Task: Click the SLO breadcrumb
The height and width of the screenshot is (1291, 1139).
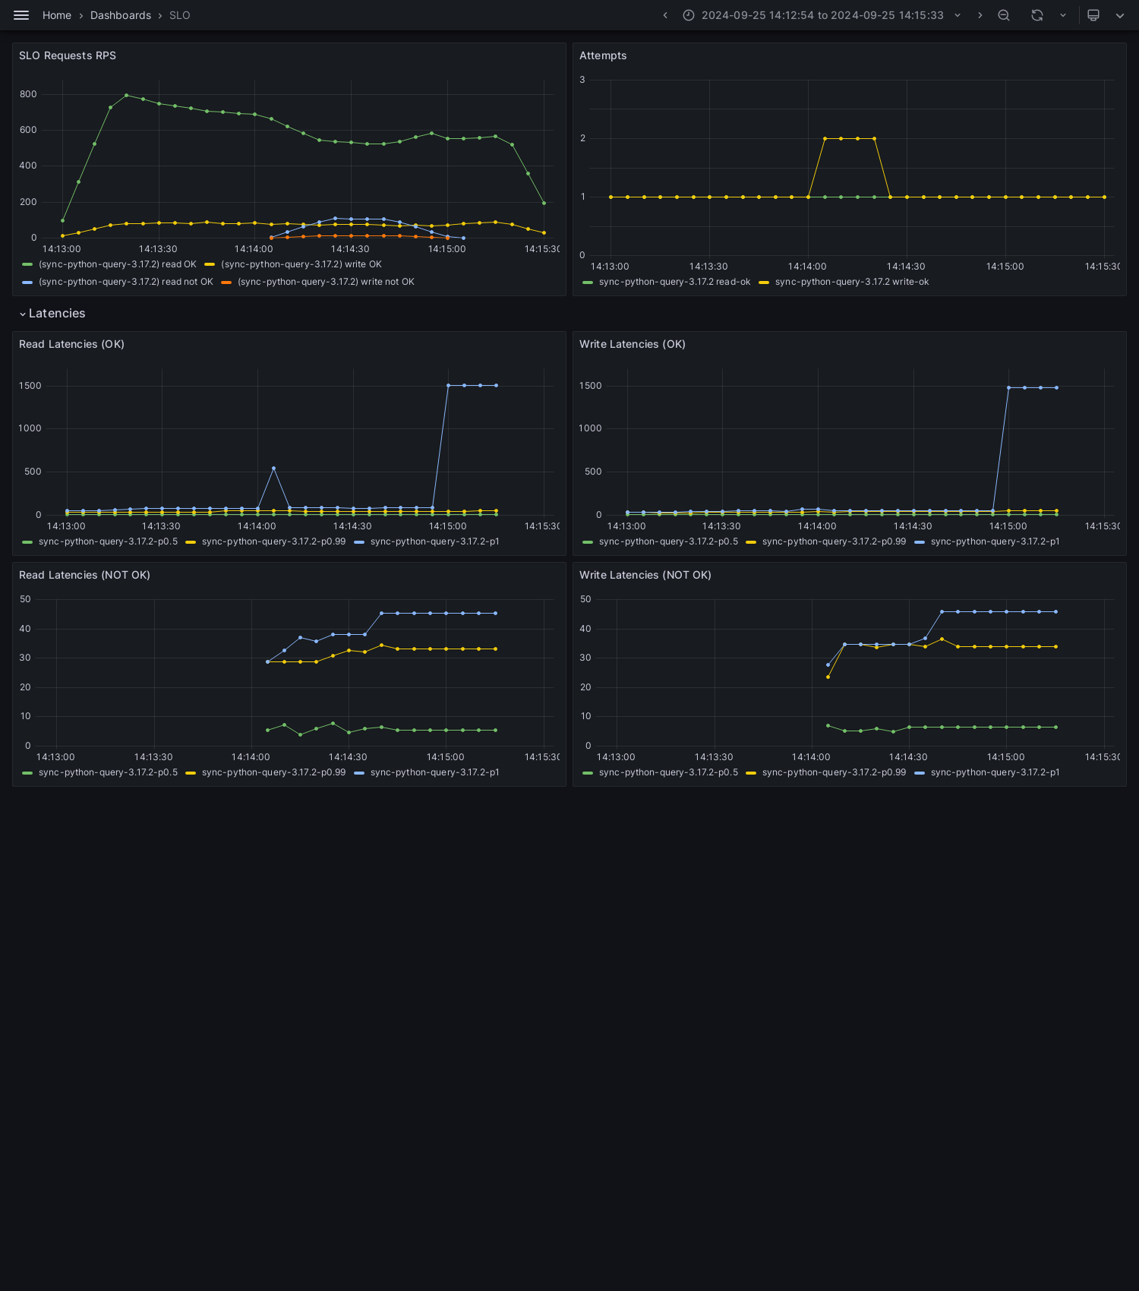Action: (180, 15)
